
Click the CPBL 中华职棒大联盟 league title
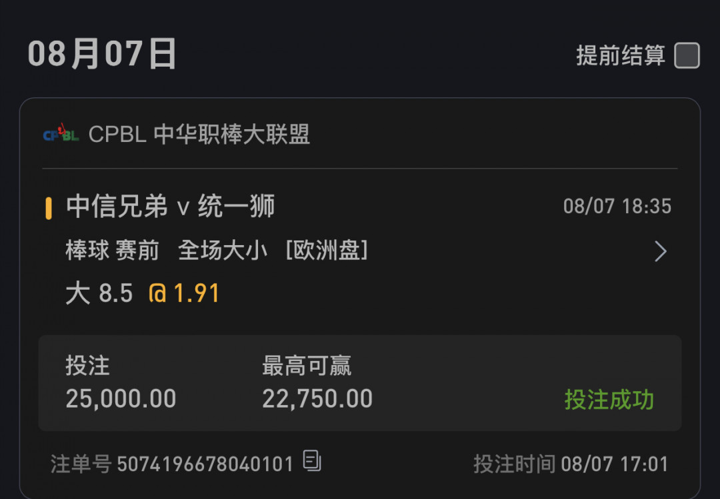[x=199, y=134]
